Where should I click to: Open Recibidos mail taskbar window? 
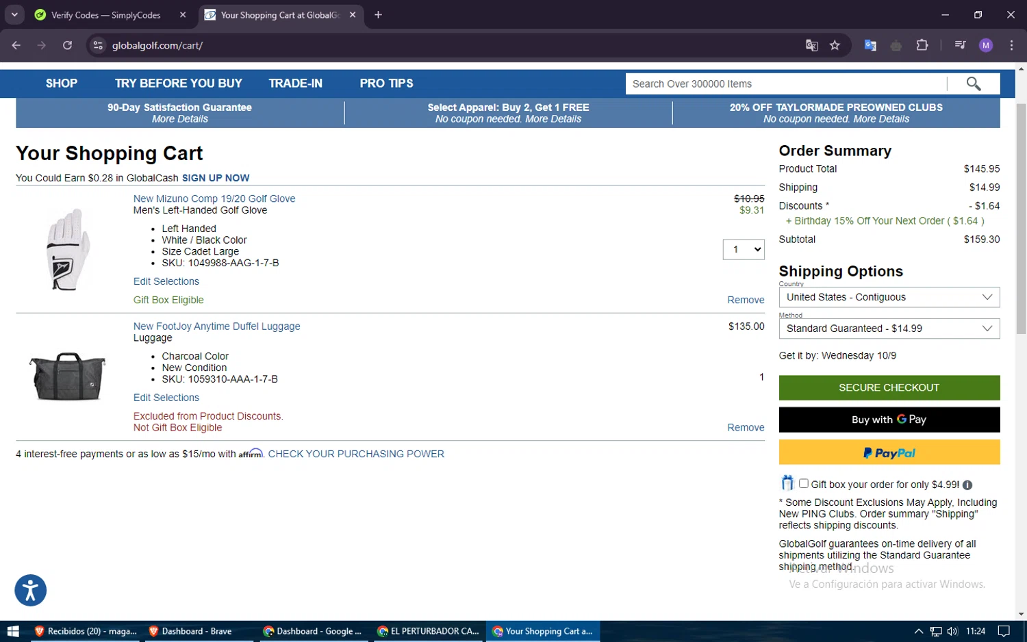(x=86, y=631)
